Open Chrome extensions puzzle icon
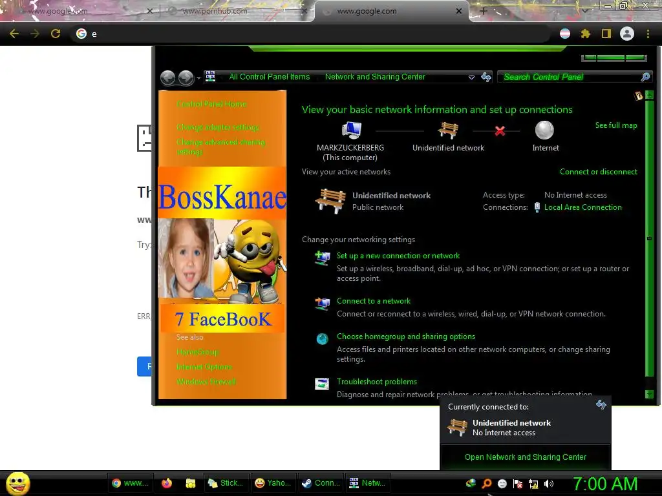The image size is (662, 496). (585, 34)
